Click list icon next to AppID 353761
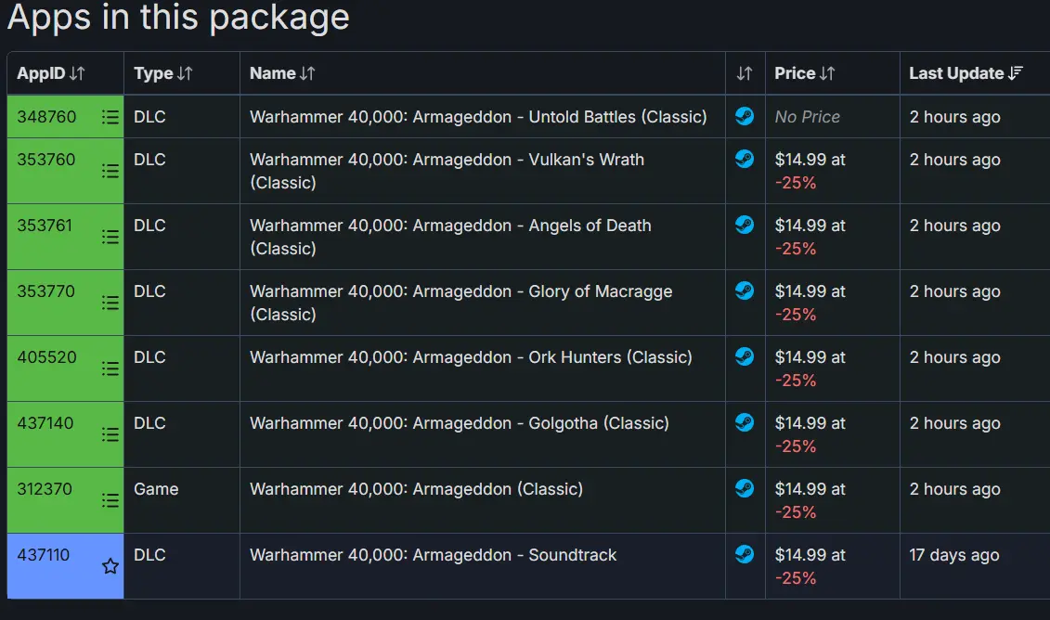Viewport: 1050px width, 620px height. tap(110, 237)
